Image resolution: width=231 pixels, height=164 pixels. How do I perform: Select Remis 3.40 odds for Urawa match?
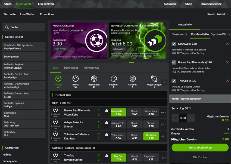(x=135, y=113)
